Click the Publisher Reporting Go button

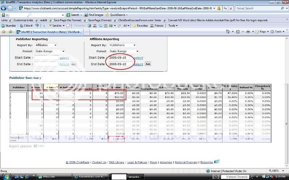click(x=74, y=64)
